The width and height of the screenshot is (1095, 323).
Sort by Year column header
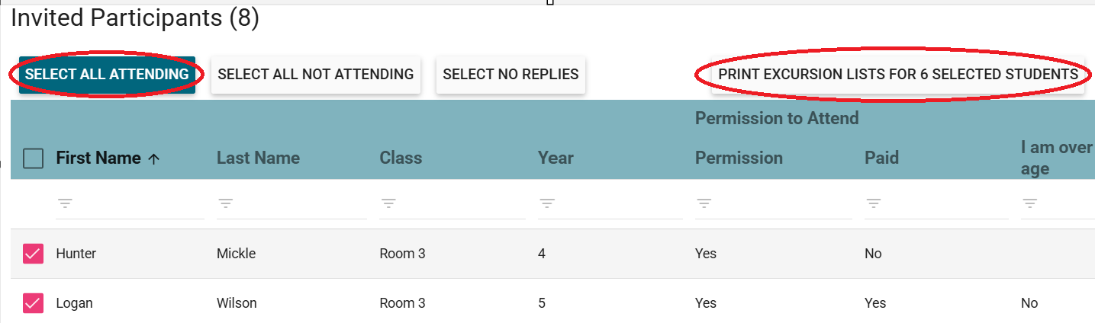[x=556, y=158]
